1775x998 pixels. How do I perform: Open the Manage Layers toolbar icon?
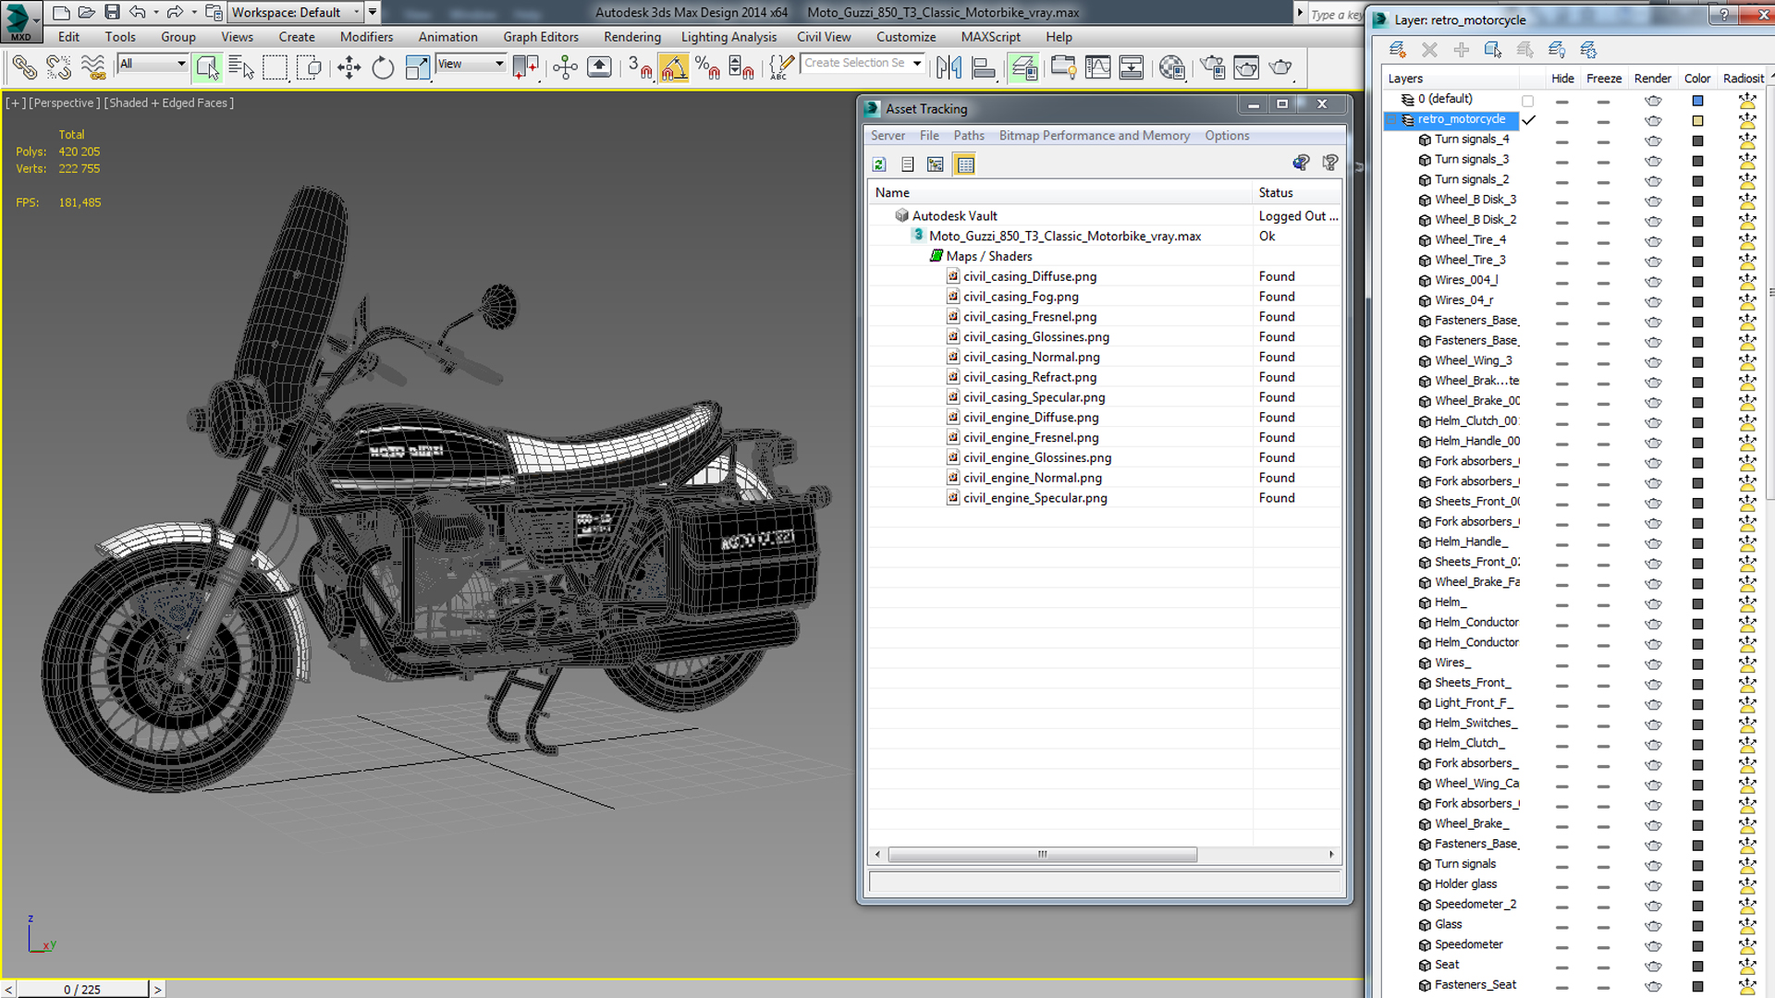[1023, 67]
